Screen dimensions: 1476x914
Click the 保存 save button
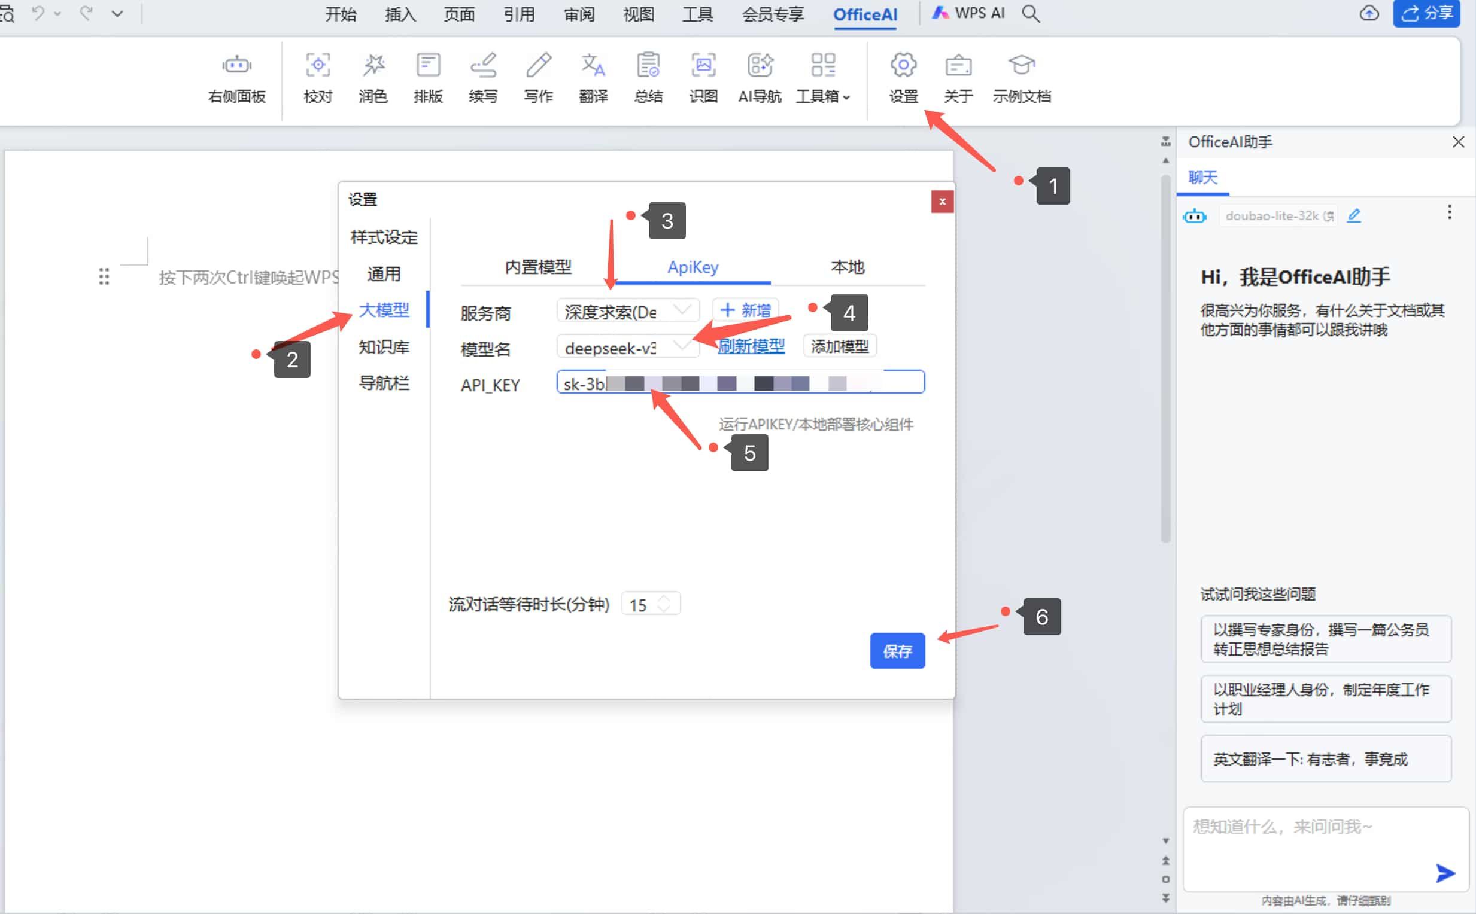point(897,650)
